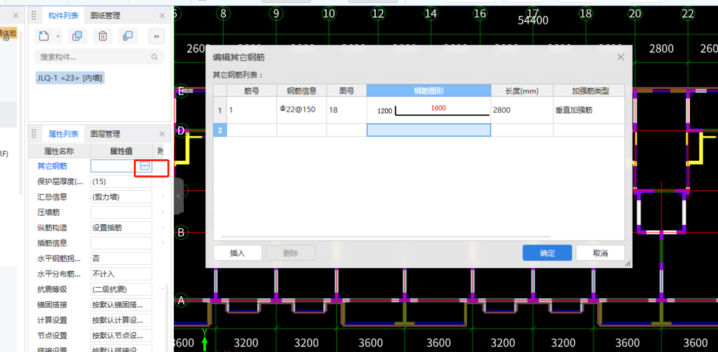Click the highlighted 钢筋图形 cell in row 2
Image resolution: width=718 pixels, height=352 pixels.
click(429, 130)
